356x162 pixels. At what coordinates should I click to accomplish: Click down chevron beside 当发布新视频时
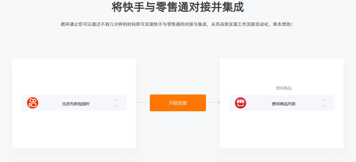[116, 106]
